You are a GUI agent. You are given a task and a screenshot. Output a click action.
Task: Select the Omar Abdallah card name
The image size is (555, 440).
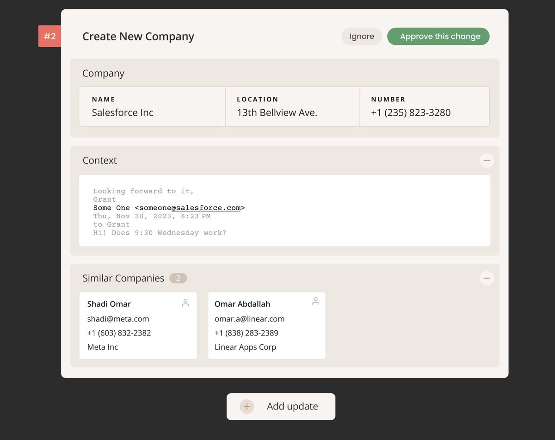[242, 304]
